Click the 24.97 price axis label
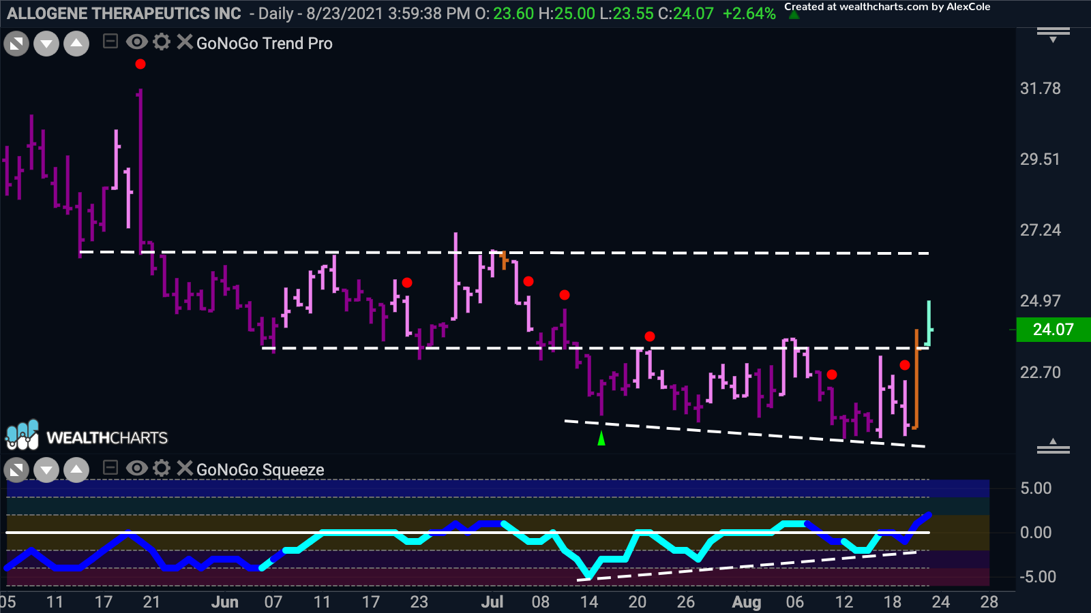Screen dimensions: 1091x613 [x=1041, y=301]
